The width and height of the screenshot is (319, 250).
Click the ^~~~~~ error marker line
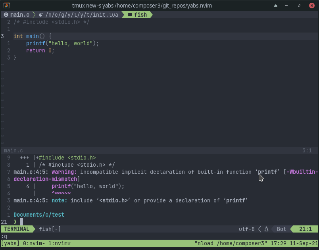(61, 193)
